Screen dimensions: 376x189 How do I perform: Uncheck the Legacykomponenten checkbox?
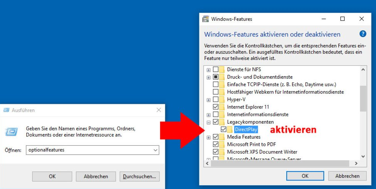216,122
